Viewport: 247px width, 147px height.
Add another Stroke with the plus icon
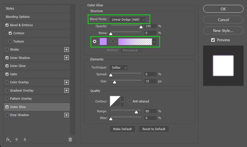[66, 50]
